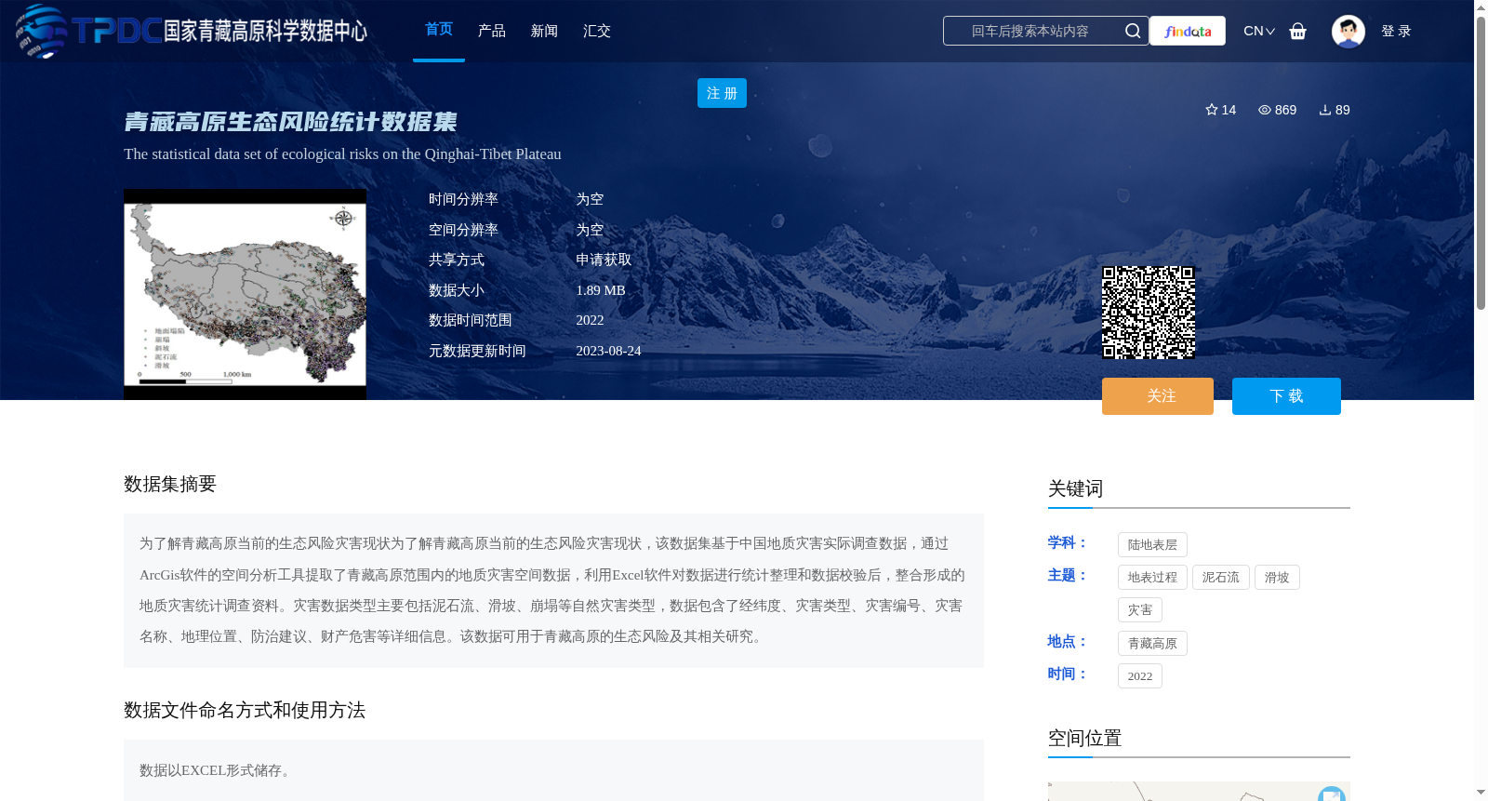The image size is (1488, 801).
Task: Open the 汇交 menu
Action: pyautogui.click(x=597, y=31)
